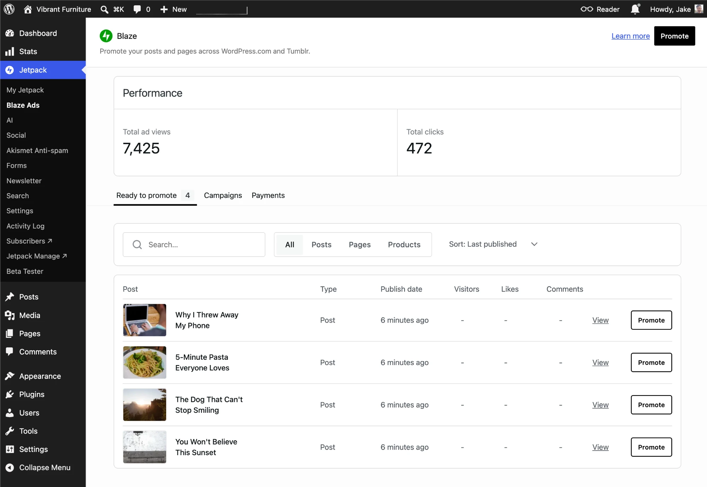This screenshot has width=707, height=487.
Task: Open the Subscribers external link
Action: pos(29,241)
